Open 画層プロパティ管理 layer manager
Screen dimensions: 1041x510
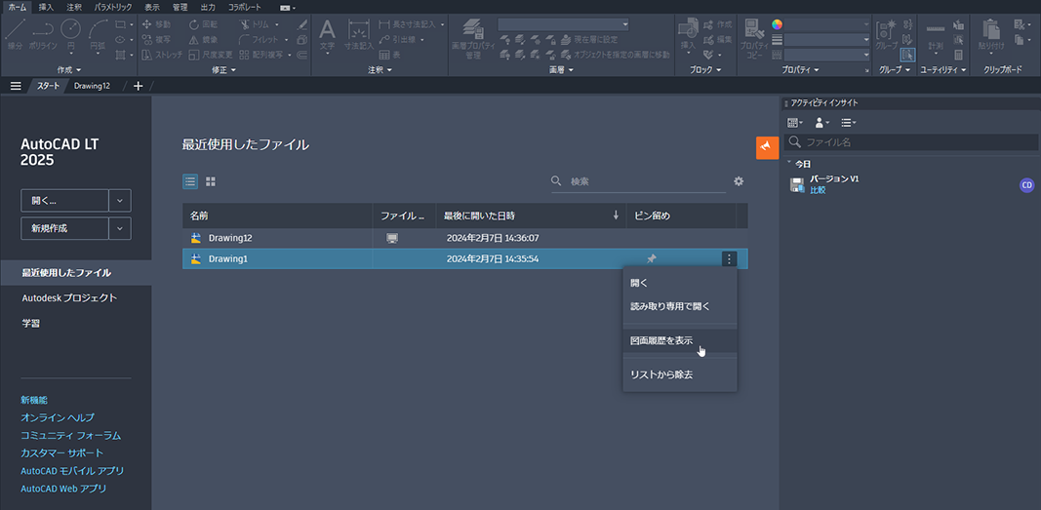tap(473, 38)
